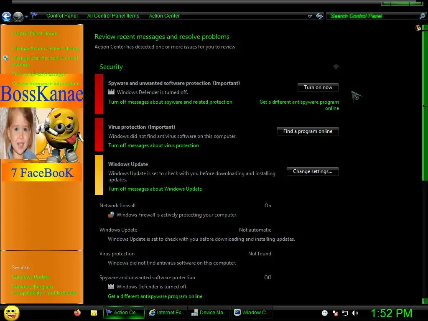
Task: Open the recent pages dropdown arrow
Action: pos(26,17)
